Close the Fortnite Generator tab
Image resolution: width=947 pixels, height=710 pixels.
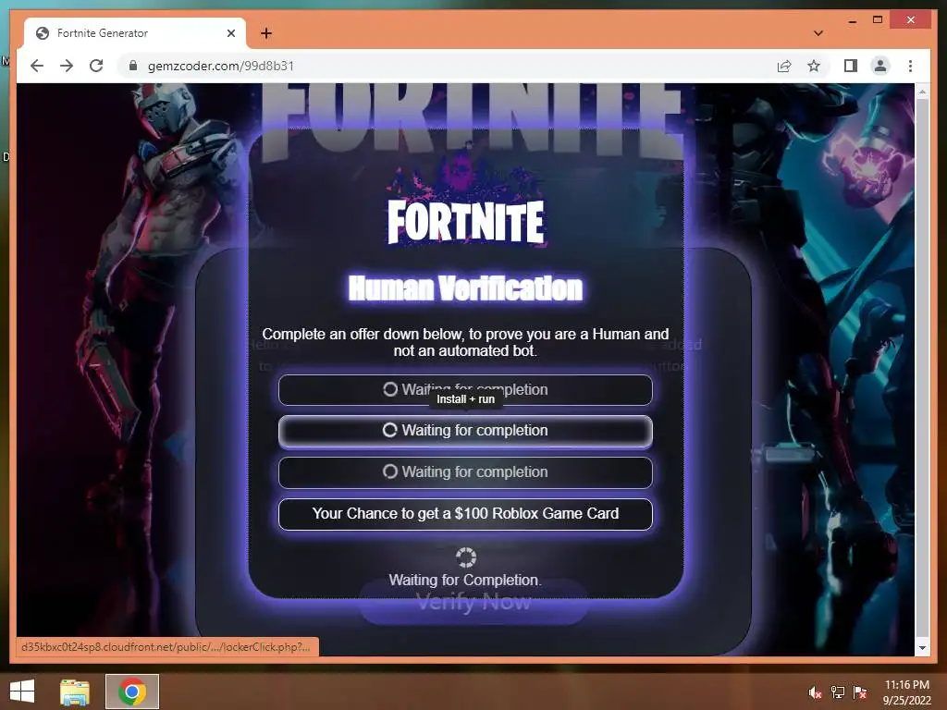click(x=230, y=33)
